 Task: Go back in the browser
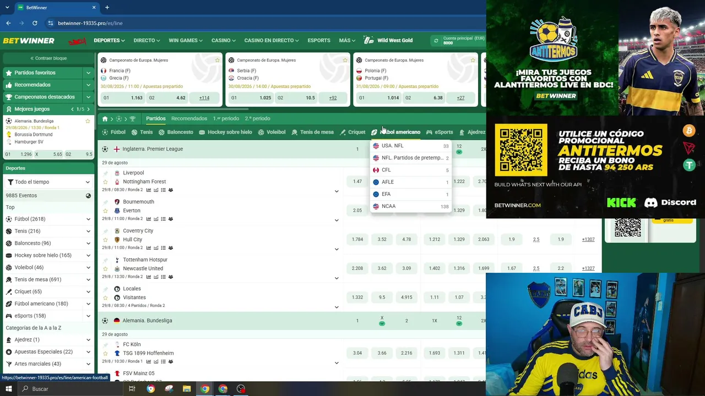click(x=8, y=23)
